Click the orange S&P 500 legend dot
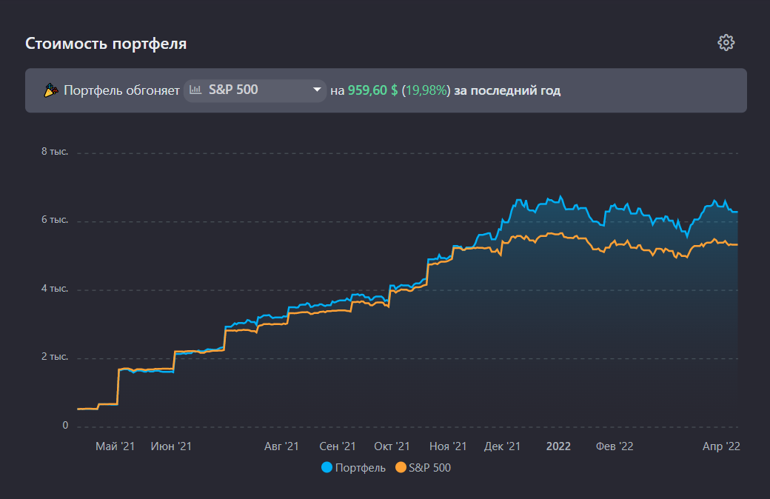This screenshot has width=770, height=499. 401,468
